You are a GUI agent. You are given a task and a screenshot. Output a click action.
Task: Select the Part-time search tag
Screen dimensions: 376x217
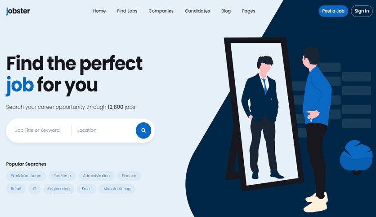click(62, 176)
